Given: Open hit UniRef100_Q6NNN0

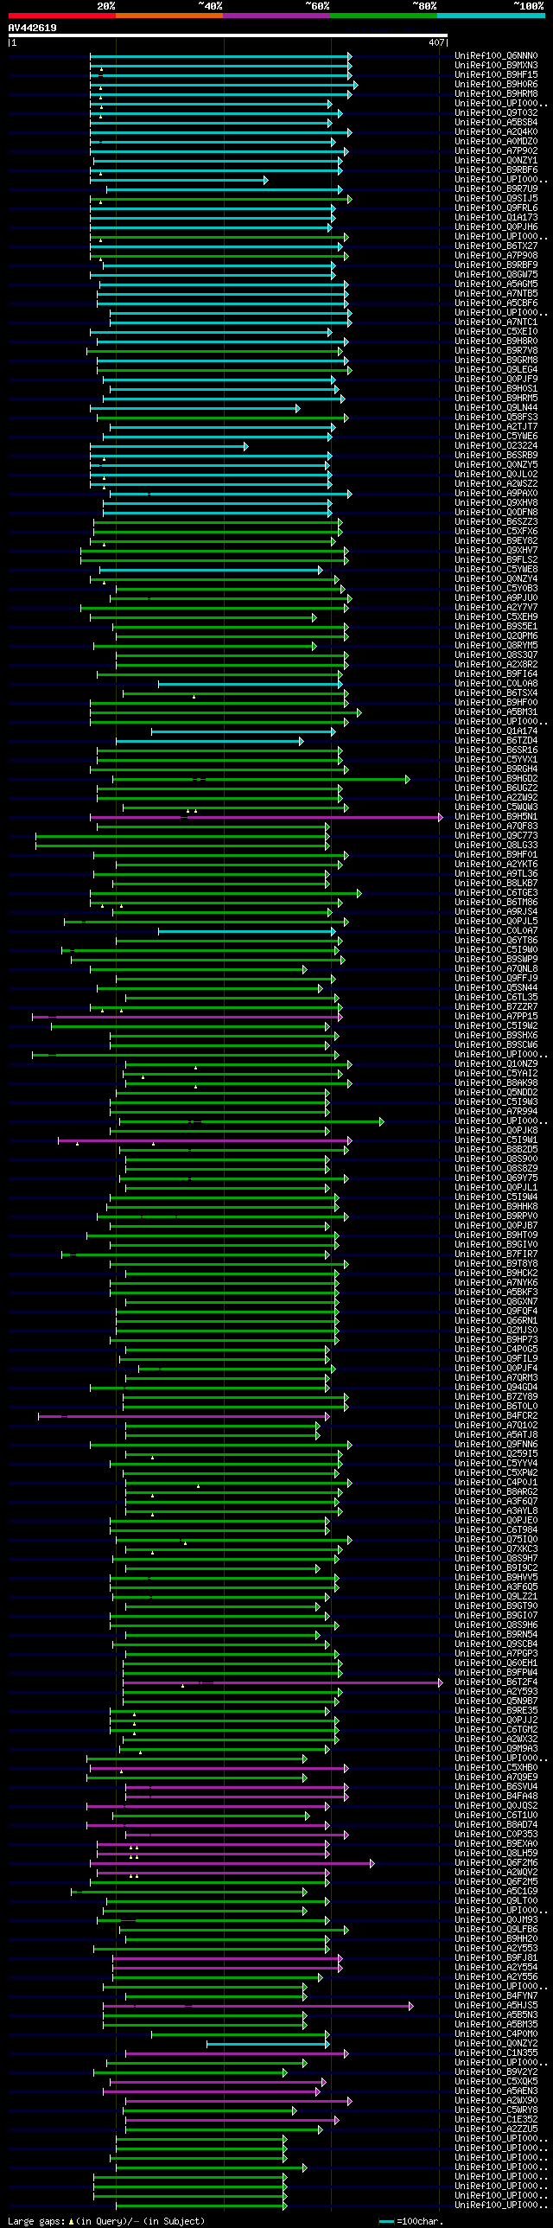Looking at the screenshot, I should tap(496, 56).
